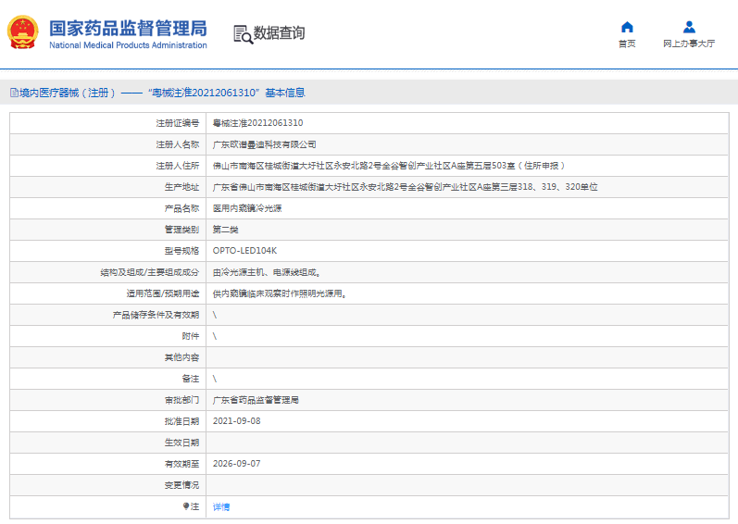Open the 数据查询 search icon
The image size is (738, 524).
243,34
